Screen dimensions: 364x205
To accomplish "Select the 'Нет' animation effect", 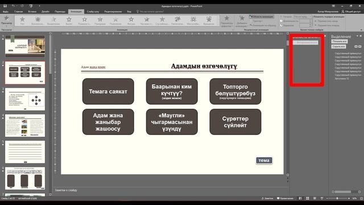I will coord(22,20).
